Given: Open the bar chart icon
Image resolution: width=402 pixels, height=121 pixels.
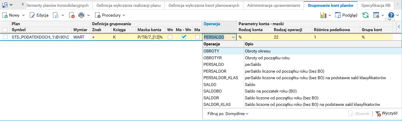Looking at the screenshot, I should point(323,15).
